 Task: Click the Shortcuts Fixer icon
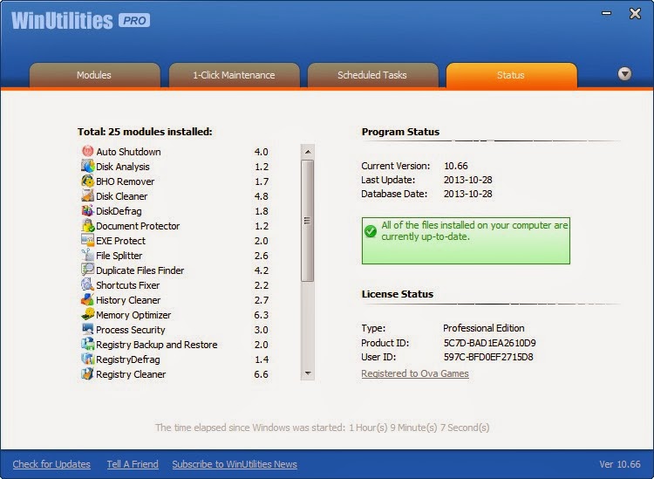[87, 284]
